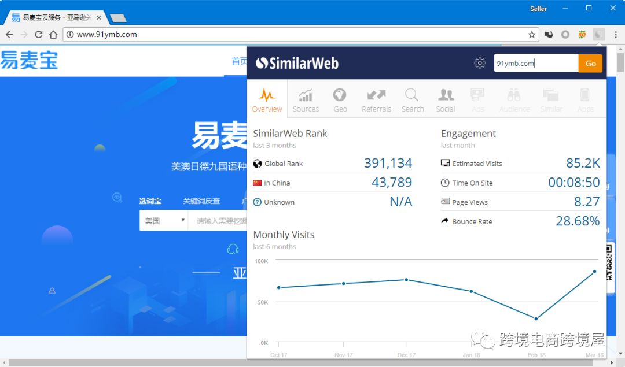Click the Similar sites icon

551,95
